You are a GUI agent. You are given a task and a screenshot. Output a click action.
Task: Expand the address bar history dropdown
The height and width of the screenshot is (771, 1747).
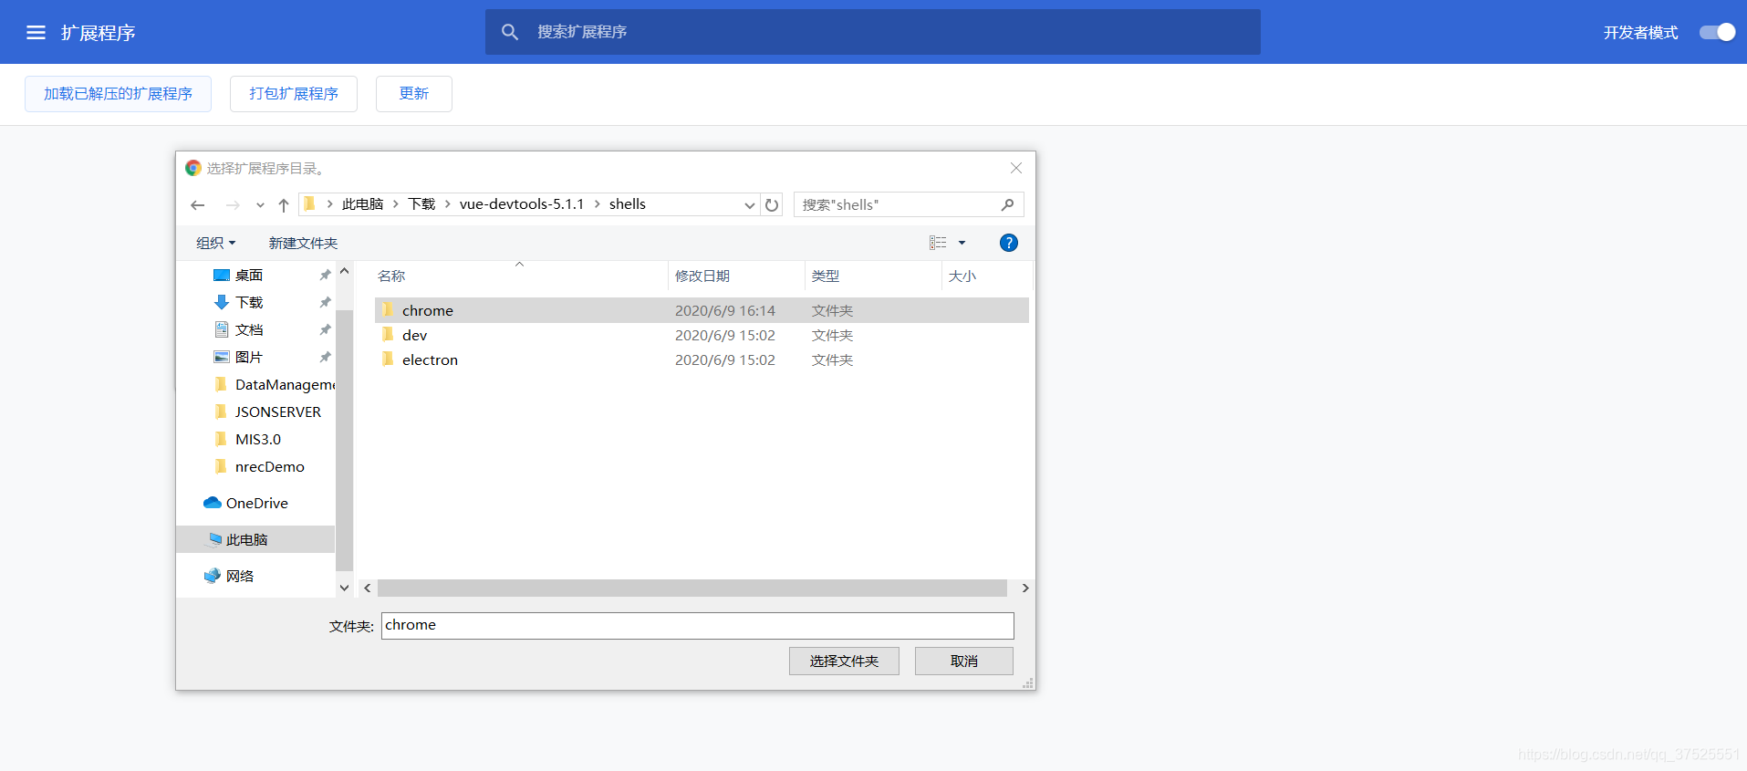pos(750,205)
